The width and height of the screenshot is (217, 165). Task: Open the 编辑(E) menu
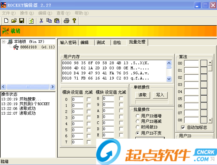(x=45, y=13)
